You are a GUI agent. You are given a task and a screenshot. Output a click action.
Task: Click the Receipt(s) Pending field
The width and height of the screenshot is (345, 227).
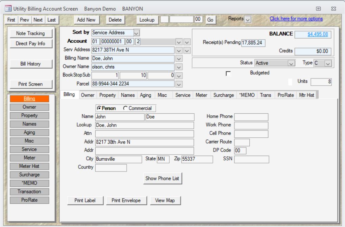click(253, 43)
